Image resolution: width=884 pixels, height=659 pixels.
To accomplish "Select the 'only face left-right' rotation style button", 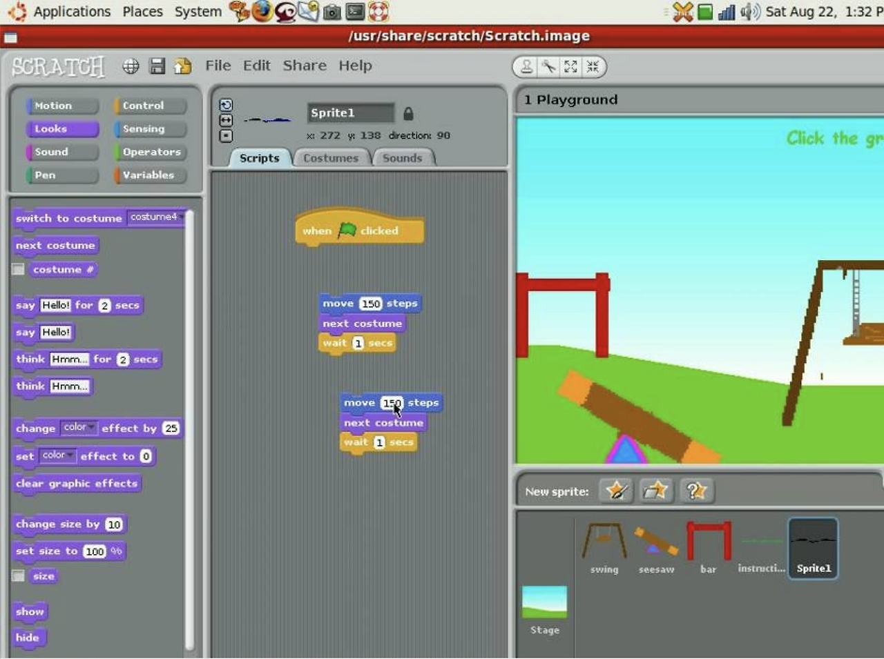I will 226,120.
